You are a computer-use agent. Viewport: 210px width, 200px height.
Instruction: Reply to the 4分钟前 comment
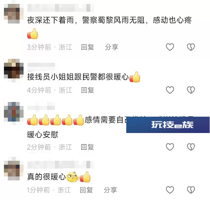click(87, 90)
